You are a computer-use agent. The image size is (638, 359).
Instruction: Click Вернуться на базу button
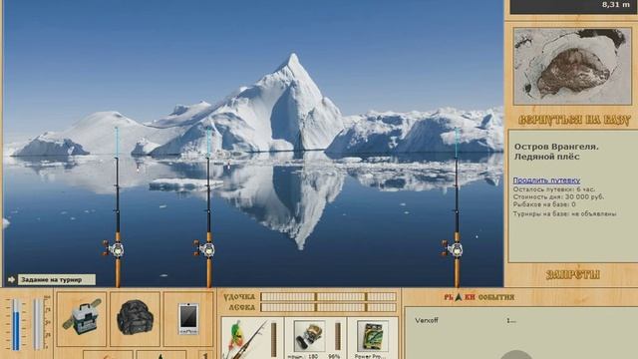click(x=574, y=121)
